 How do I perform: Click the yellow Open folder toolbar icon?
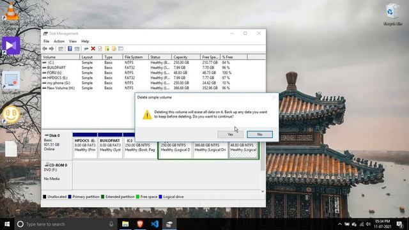tap(107, 49)
